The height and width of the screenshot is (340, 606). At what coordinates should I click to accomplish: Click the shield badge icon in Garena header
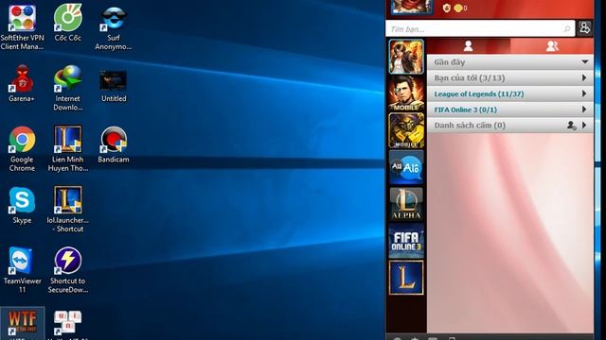[446, 8]
